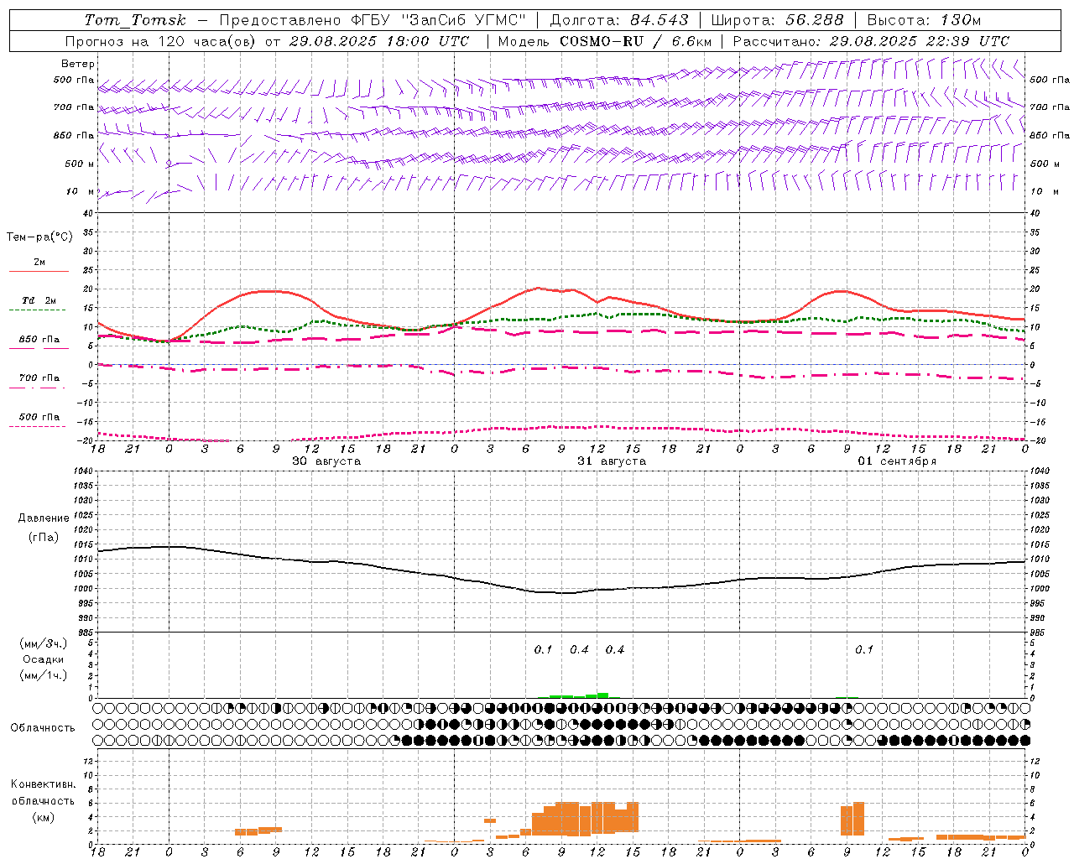Click the 0.1 precipitation value on 01 сентября
Viewport: 1074px width, 859px height.
864,649
